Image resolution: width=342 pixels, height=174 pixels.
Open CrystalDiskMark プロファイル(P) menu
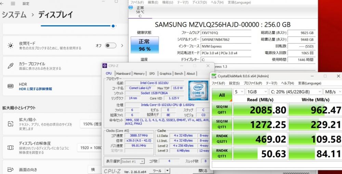tap(253, 83)
